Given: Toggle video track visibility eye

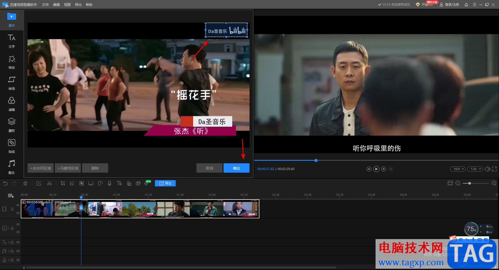Looking at the screenshot, I should coord(18,205).
